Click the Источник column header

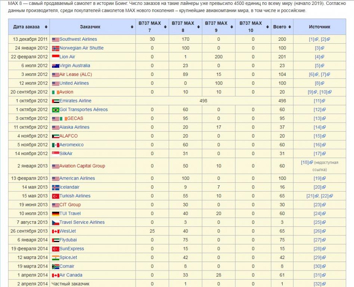[x=319, y=27]
